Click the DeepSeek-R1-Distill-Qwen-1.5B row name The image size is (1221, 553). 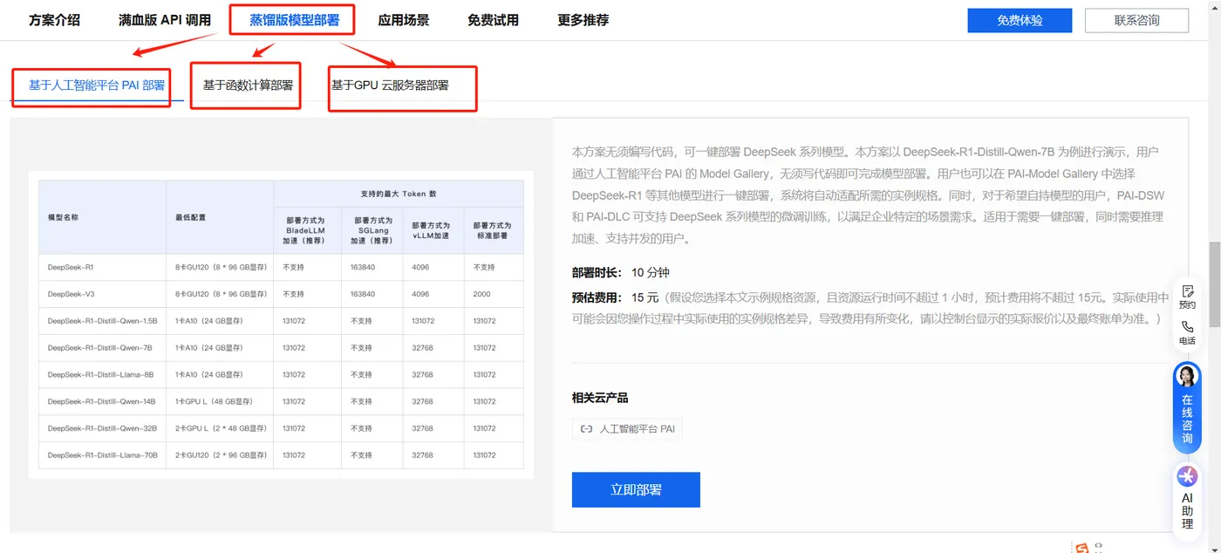click(x=102, y=321)
